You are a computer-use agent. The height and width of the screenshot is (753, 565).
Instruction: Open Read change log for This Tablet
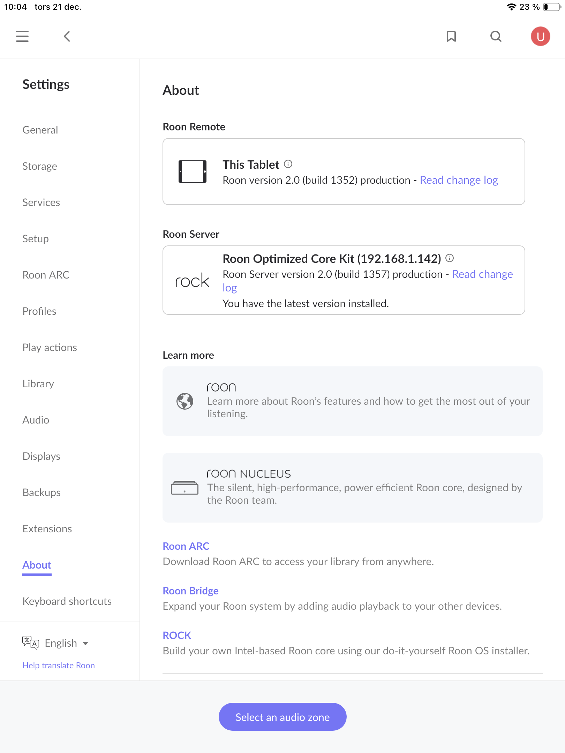(x=459, y=180)
